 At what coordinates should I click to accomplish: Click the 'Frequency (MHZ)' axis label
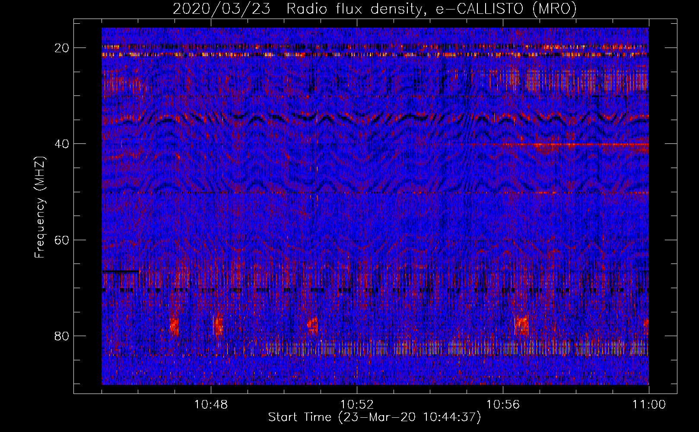click(x=40, y=207)
